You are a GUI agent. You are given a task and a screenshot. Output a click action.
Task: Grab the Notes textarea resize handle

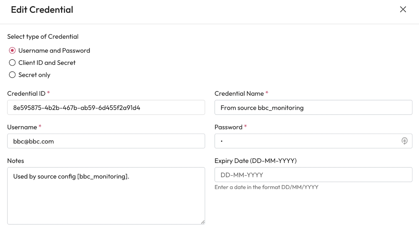click(203, 222)
